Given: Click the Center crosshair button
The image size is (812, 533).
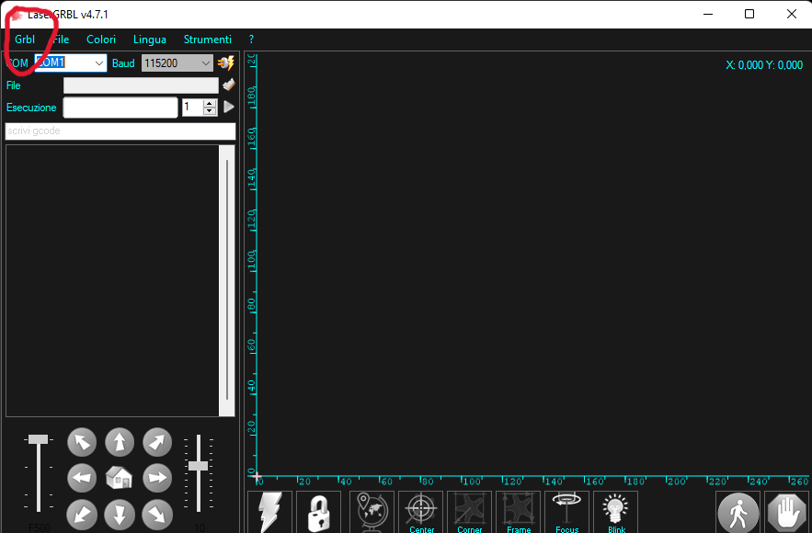Looking at the screenshot, I should coord(421,514).
